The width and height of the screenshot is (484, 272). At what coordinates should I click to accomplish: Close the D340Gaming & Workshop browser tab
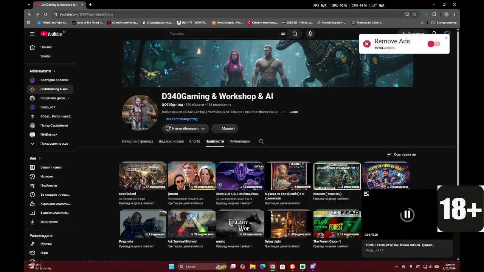pyautogui.click(x=81, y=5)
